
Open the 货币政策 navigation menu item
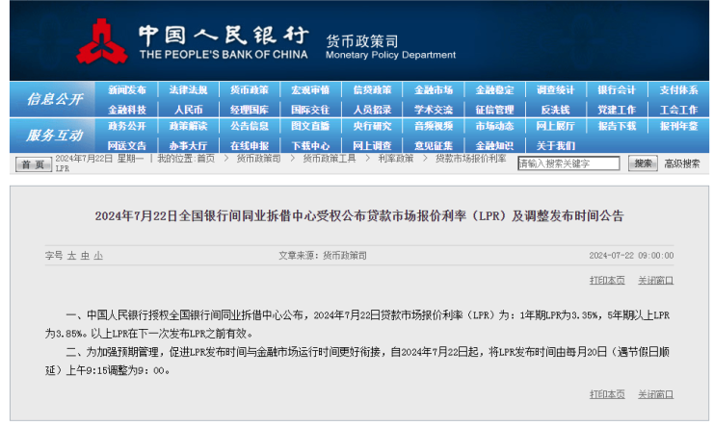(x=249, y=90)
